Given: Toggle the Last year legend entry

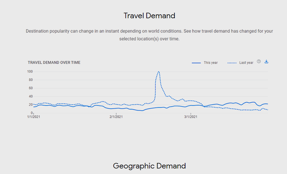Looking at the screenshot, I should [246, 63].
